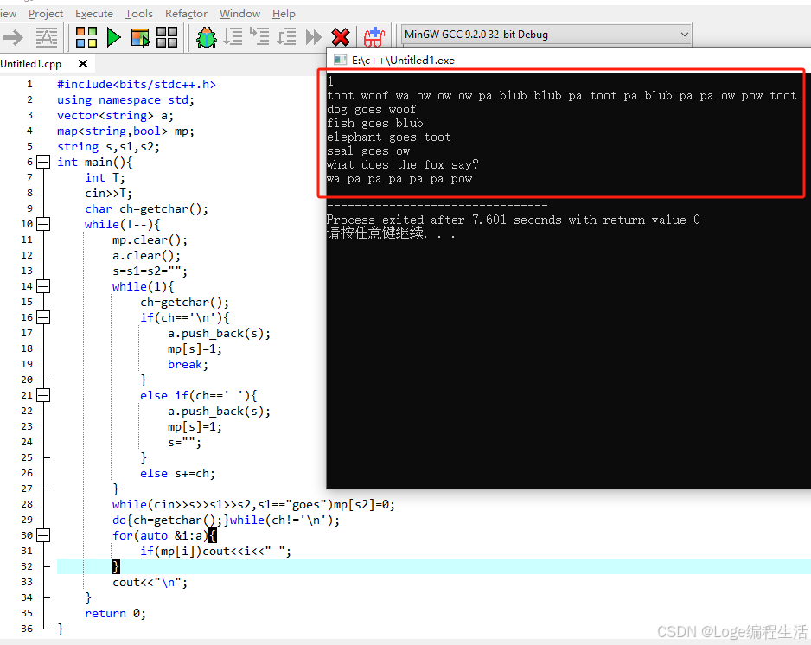Open the Tools menu
811x645 pixels.
pos(138,14)
